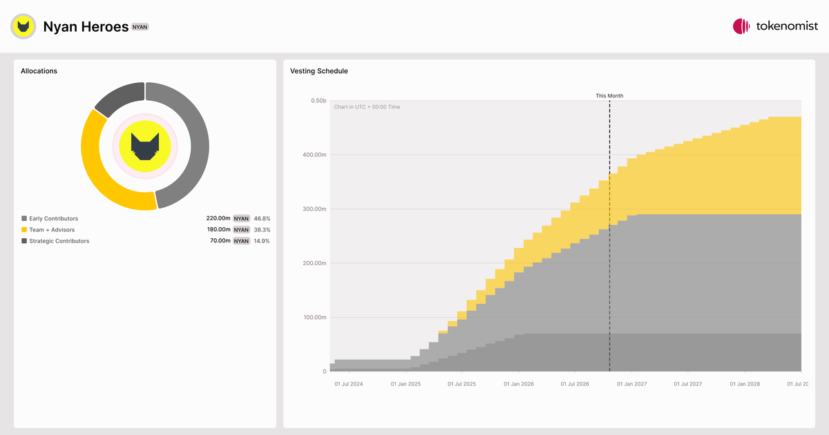Click the Early Contributors legend label
Viewport: 829px width, 435px height.
54,218
